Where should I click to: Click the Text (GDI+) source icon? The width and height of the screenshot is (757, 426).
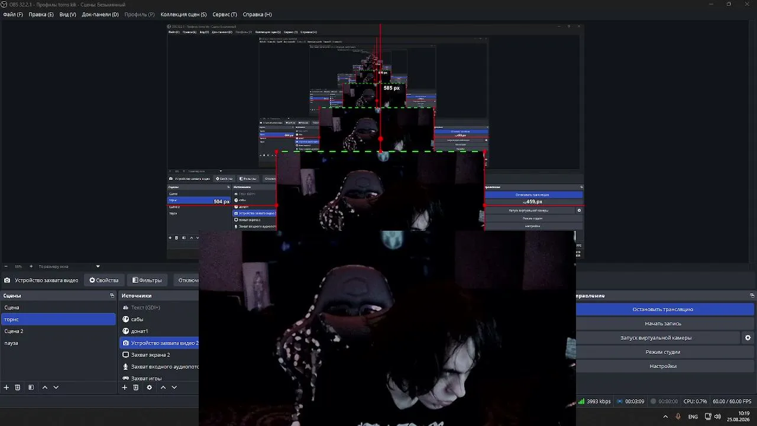125,308
